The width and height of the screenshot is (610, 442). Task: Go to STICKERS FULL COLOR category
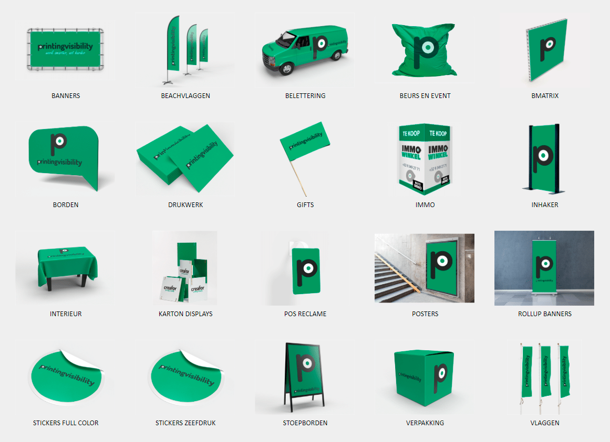click(x=66, y=423)
